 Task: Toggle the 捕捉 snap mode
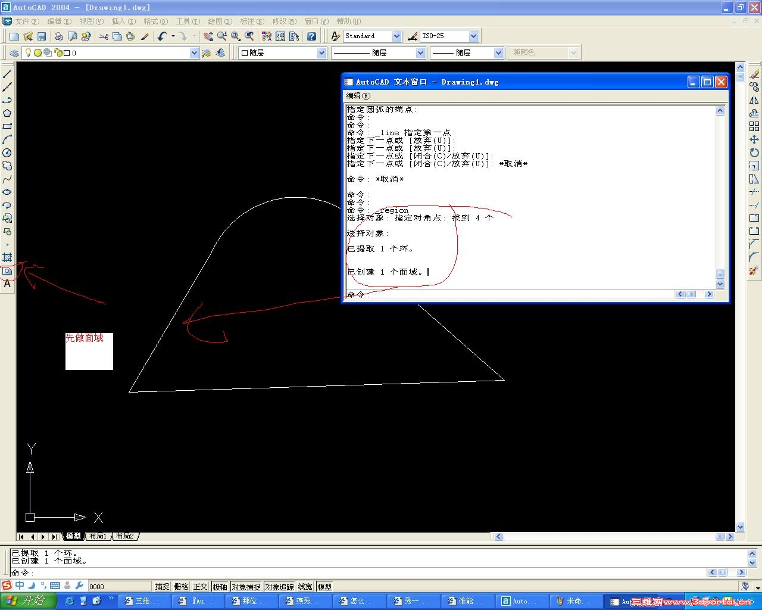tap(163, 587)
